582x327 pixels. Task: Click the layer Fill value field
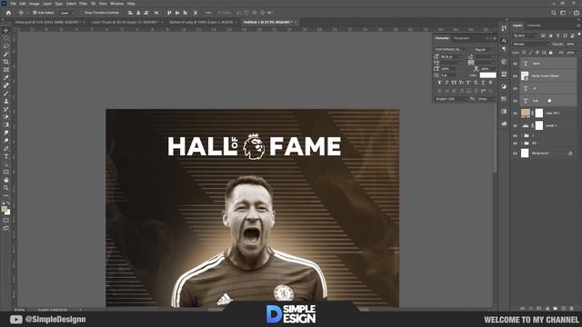point(571,53)
